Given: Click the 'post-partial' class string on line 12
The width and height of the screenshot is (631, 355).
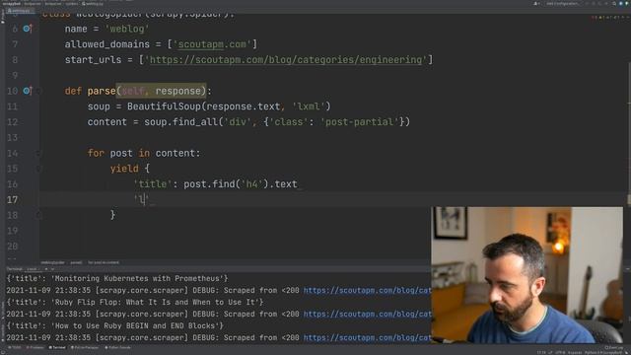Looking at the screenshot, I should (359, 122).
